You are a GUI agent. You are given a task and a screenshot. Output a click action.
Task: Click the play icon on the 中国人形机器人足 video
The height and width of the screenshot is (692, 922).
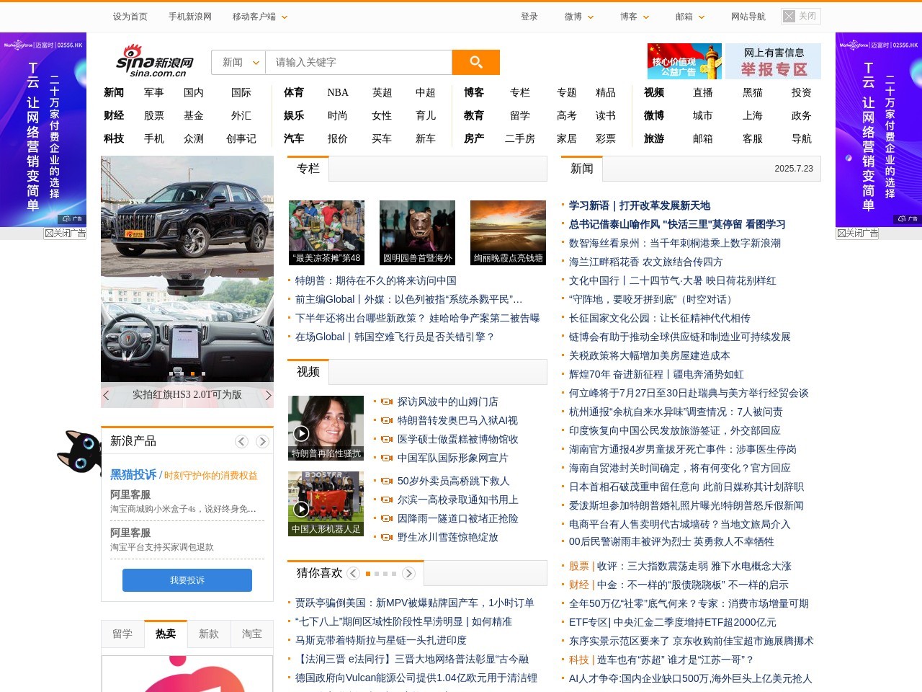[301, 509]
